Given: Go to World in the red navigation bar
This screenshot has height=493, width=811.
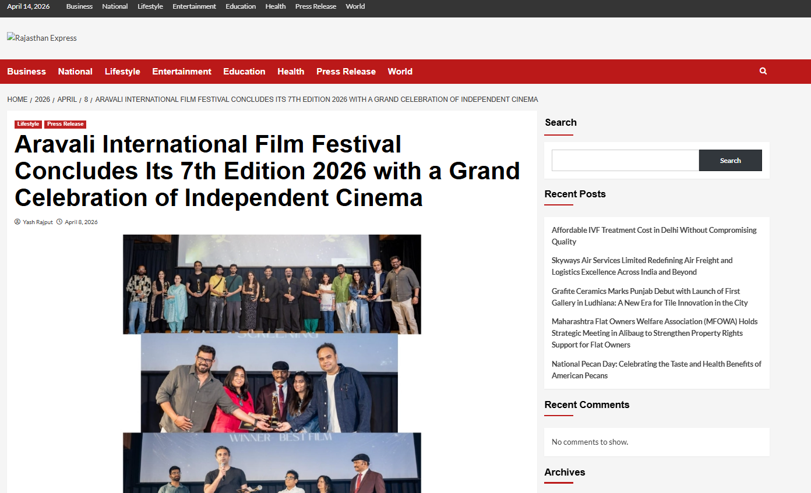Looking at the screenshot, I should pyautogui.click(x=400, y=72).
